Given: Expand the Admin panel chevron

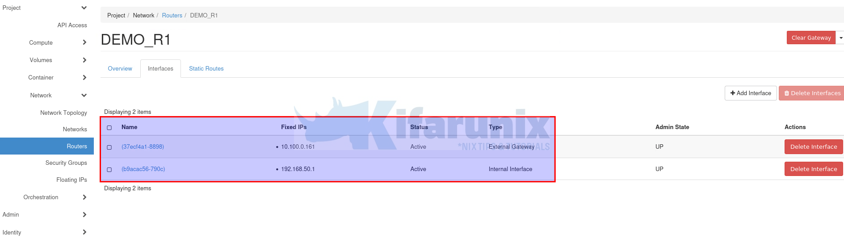Looking at the screenshot, I should (x=84, y=214).
